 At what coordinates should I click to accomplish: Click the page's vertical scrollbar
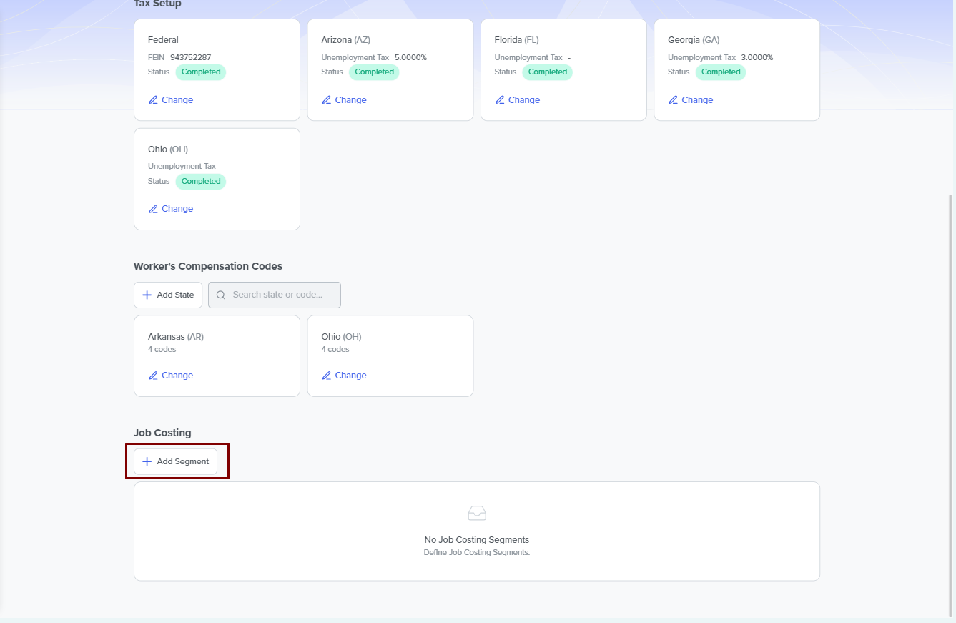coord(950,401)
